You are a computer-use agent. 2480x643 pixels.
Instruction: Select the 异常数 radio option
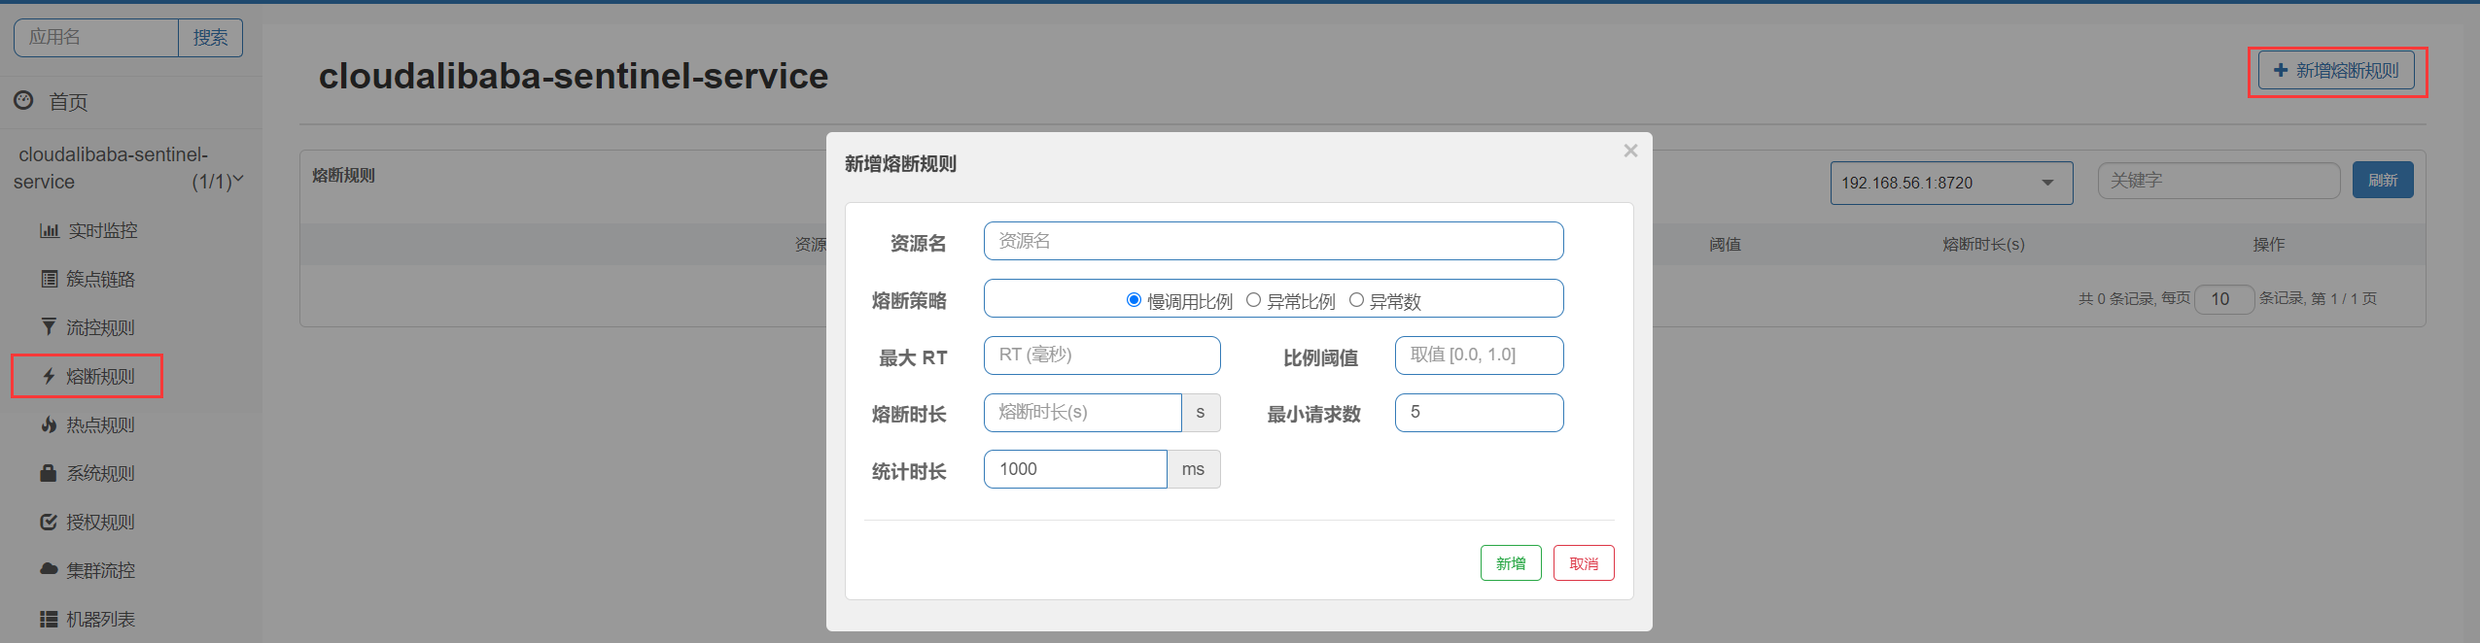click(x=1356, y=300)
